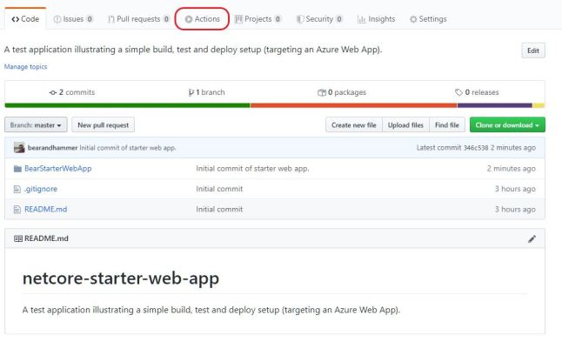Open the .gitignore file

(41, 189)
